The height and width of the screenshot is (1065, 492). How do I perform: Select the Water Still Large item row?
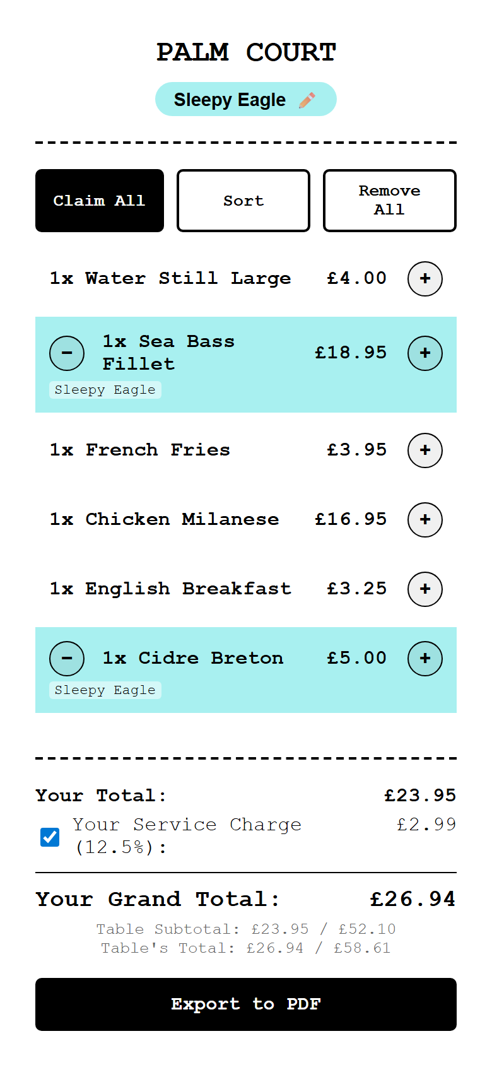[x=170, y=279]
